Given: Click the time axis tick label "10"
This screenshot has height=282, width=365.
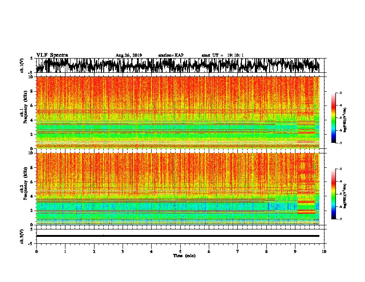Looking at the screenshot, I should point(324,252).
